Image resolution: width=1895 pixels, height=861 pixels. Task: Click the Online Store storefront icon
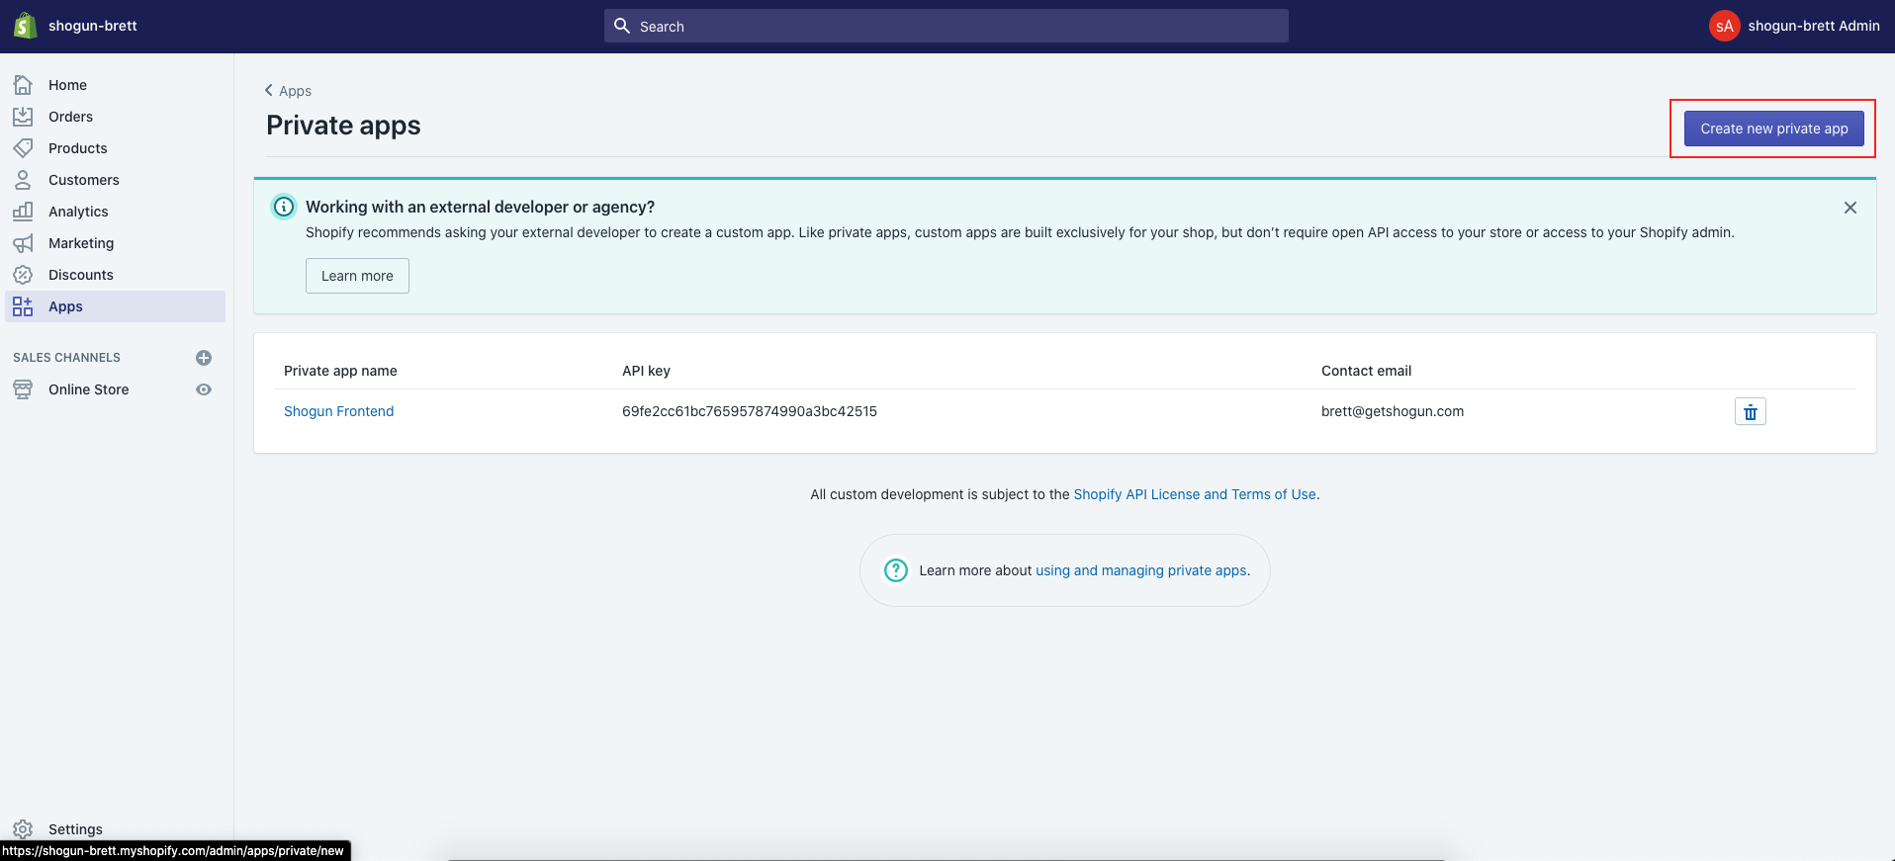coord(23,389)
